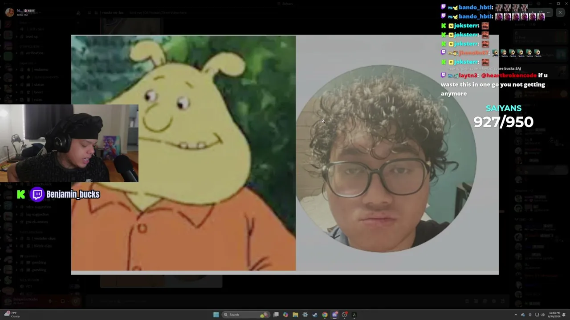Switch to Discord on the taskbar
Image resolution: width=570 pixels, height=320 pixels.
[334, 315]
